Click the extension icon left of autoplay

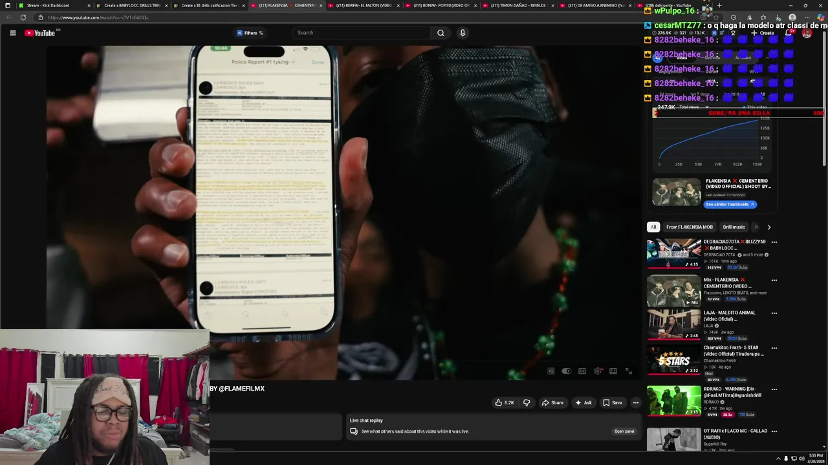550,371
